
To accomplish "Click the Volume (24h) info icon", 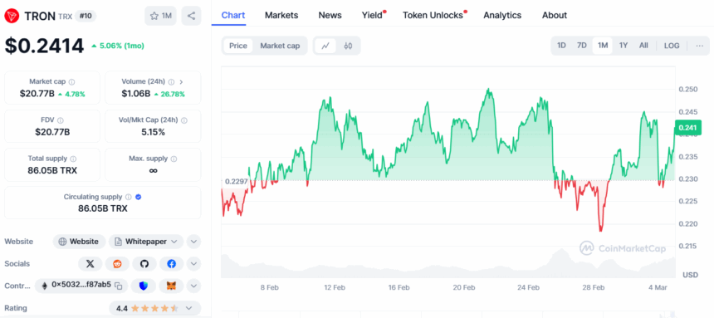I will [x=171, y=82].
